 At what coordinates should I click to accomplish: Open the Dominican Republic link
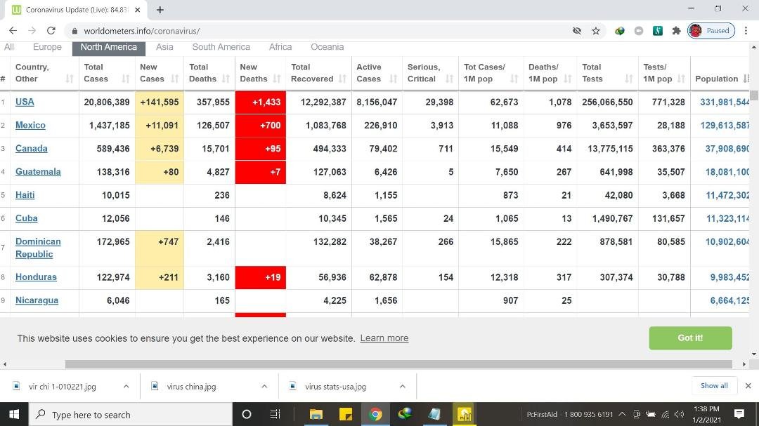tap(38, 248)
